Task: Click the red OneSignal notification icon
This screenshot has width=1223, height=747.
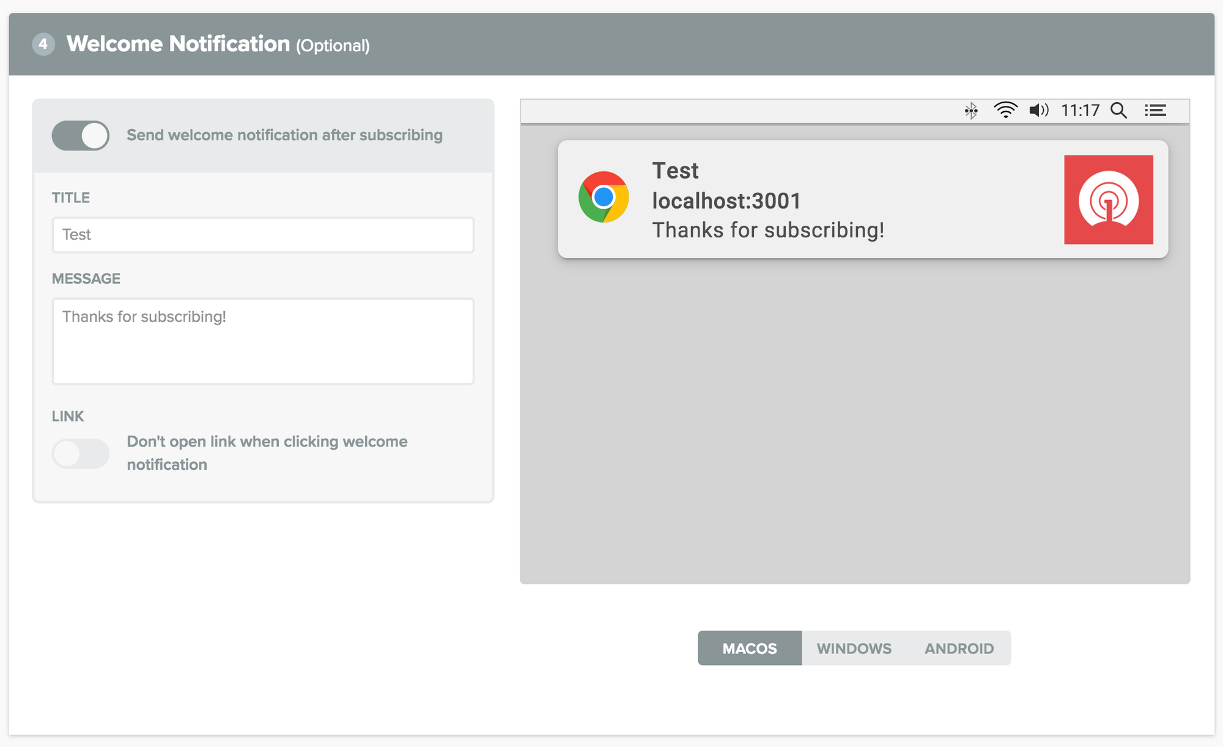Action: click(x=1109, y=199)
